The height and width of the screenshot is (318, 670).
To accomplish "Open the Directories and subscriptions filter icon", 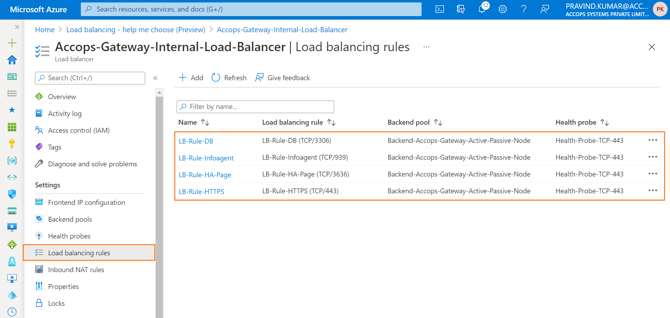I will coord(461,9).
